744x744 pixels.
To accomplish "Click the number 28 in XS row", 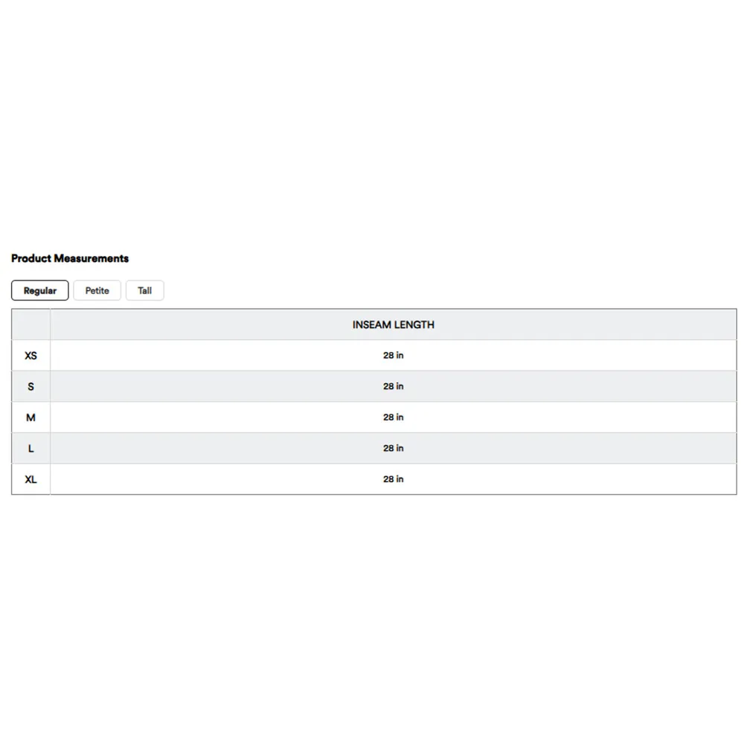I will point(388,356).
